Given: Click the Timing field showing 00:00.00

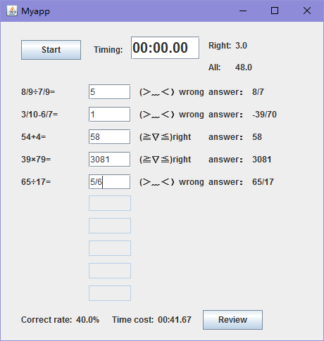Looking at the screenshot, I should point(165,48).
